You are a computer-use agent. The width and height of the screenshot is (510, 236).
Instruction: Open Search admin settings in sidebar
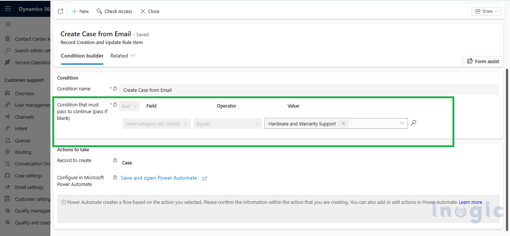click(27, 50)
